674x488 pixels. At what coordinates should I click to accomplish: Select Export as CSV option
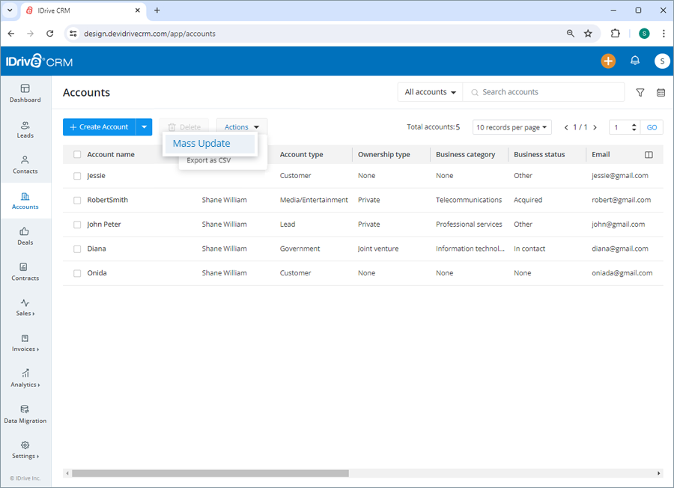tap(207, 160)
